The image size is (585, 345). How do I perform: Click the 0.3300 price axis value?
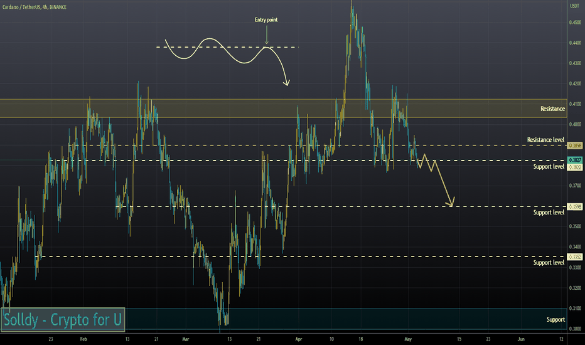pos(575,267)
